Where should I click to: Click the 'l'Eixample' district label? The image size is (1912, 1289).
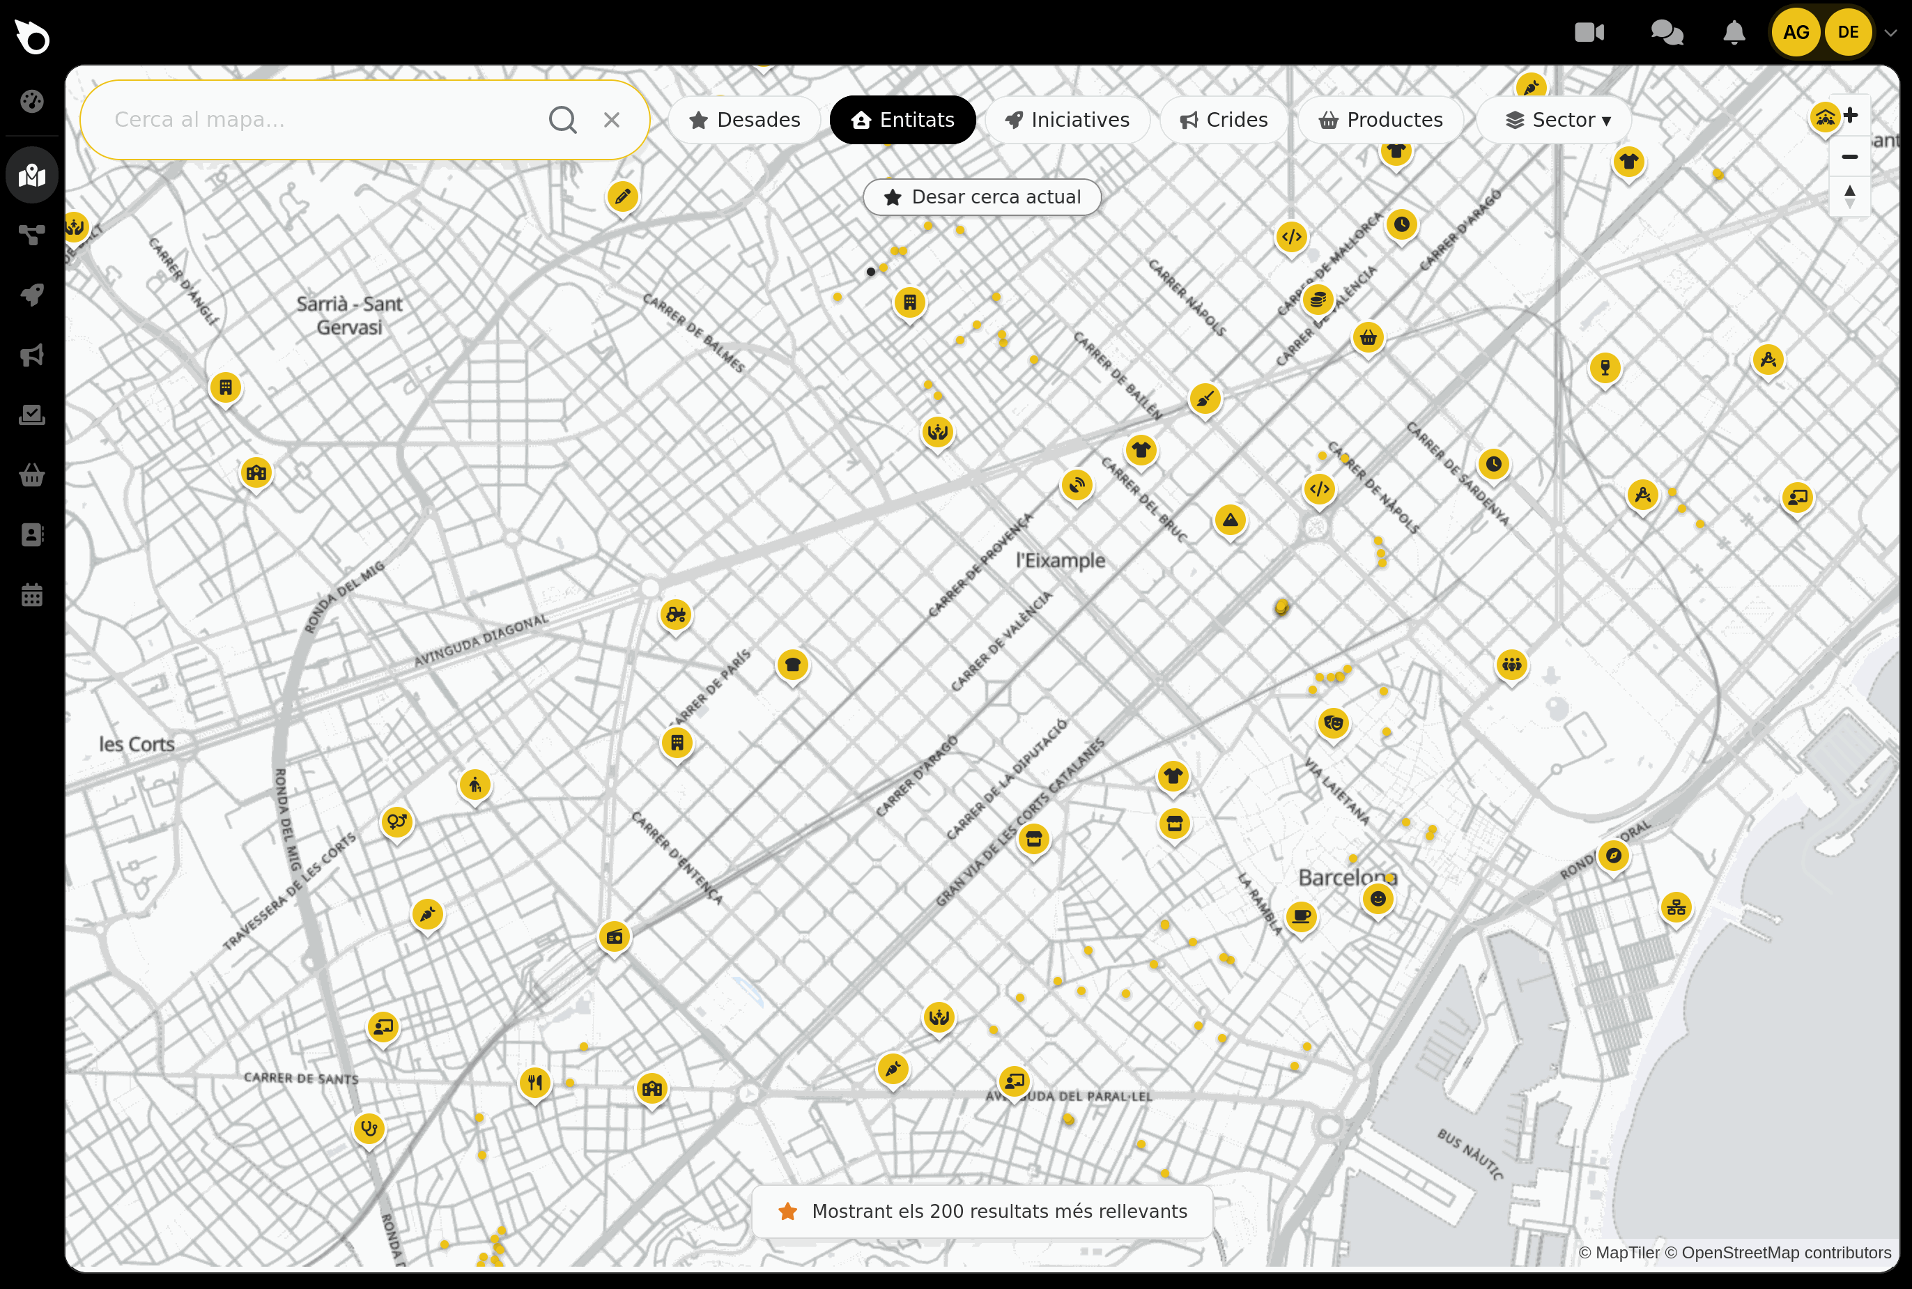tap(1061, 561)
